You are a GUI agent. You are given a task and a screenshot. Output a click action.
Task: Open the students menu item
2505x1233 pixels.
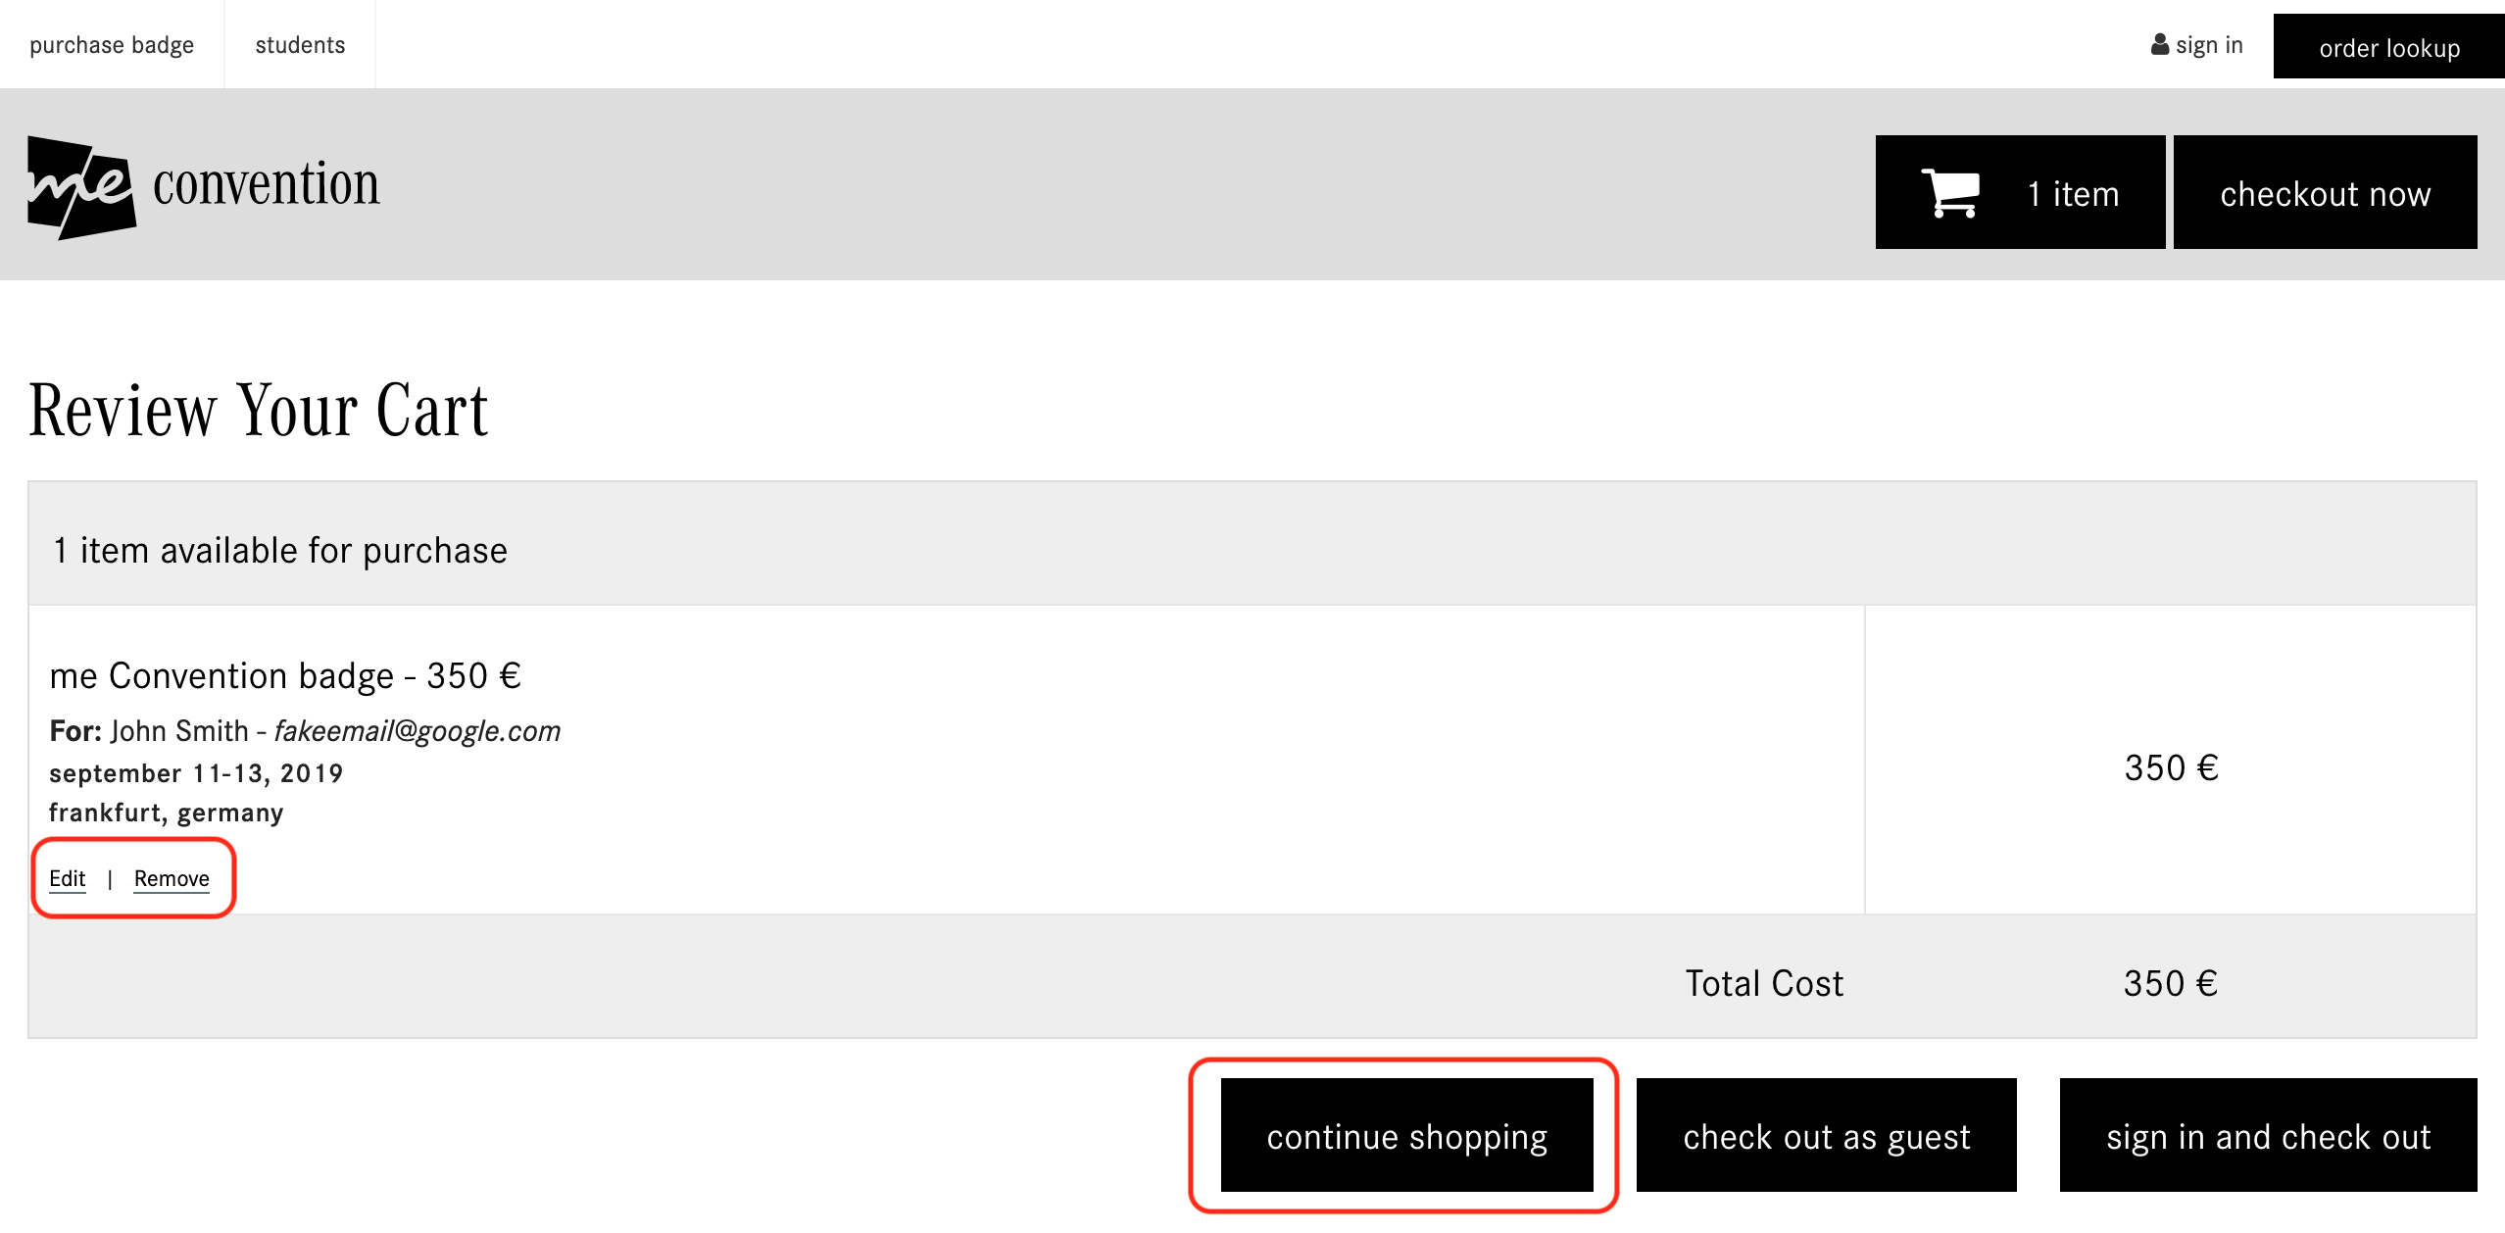300,45
